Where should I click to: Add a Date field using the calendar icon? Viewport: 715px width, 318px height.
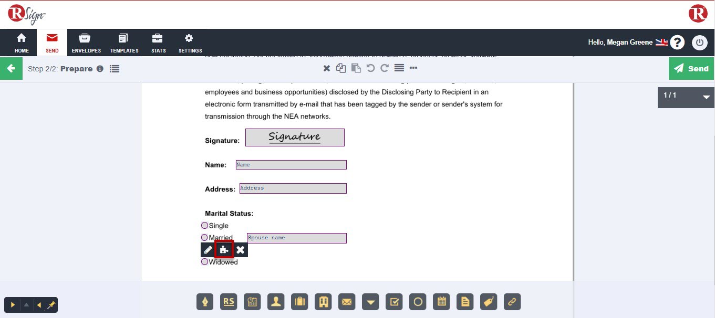tap(441, 302)
